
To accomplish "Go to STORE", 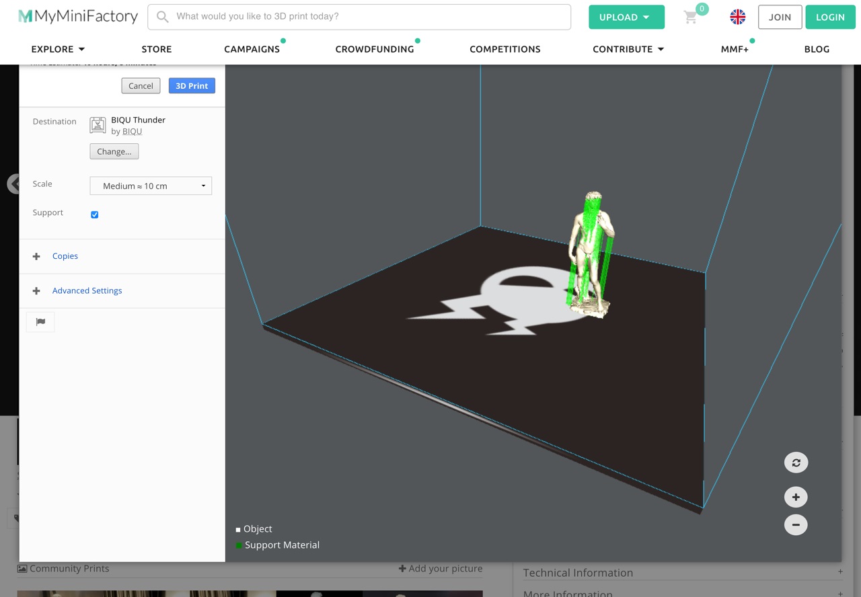I will tap(157, 49).
